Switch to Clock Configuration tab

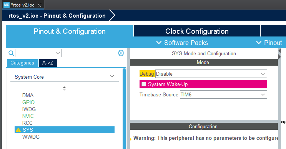tap(197, 31)
